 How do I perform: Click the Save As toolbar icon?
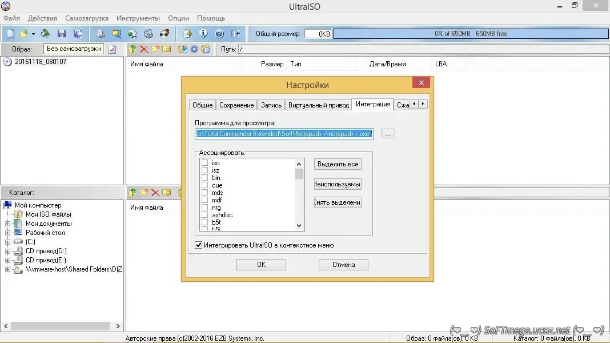(x=78, y=34)
